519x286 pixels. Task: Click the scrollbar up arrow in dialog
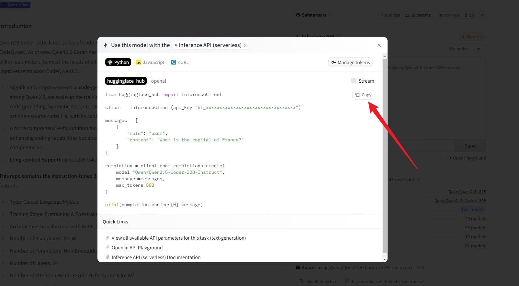385,56
